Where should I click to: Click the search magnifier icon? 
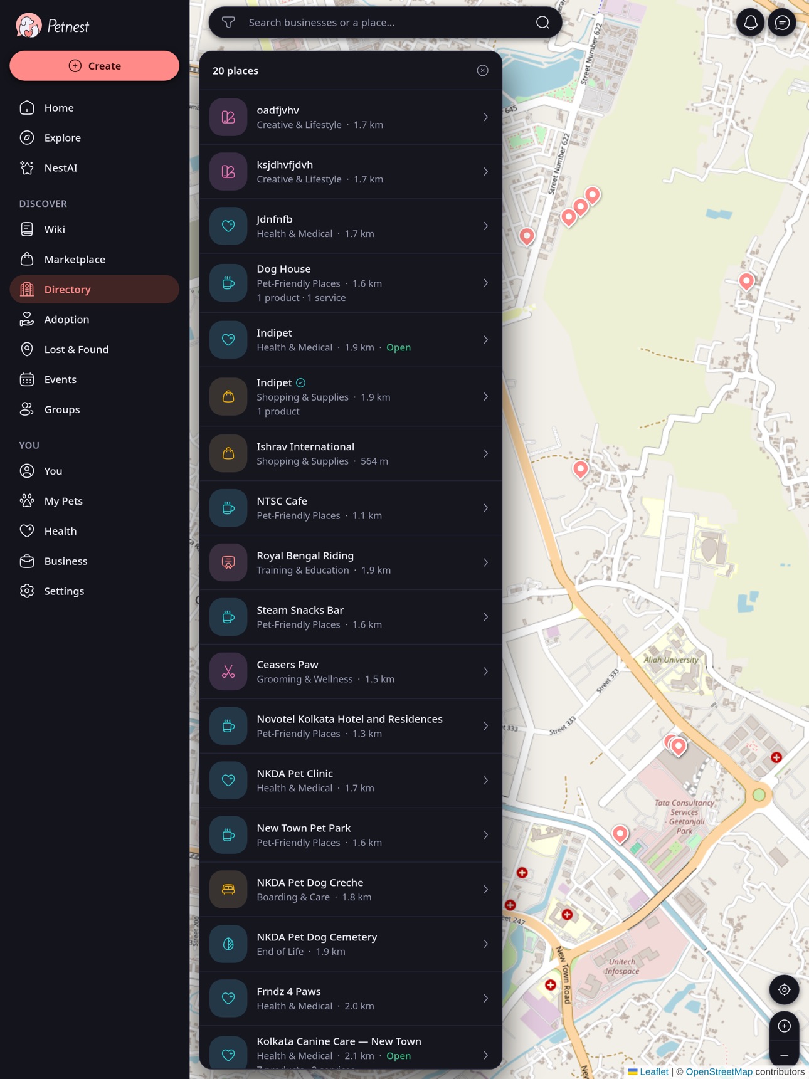click(542, 23)
